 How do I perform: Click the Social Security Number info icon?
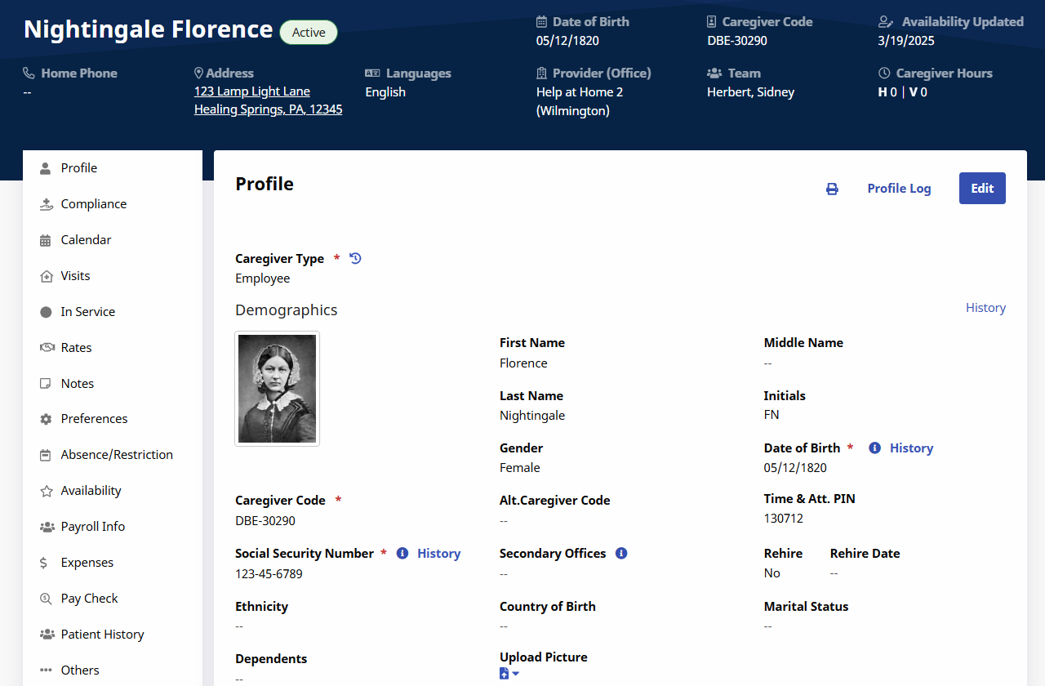[402, 553]
